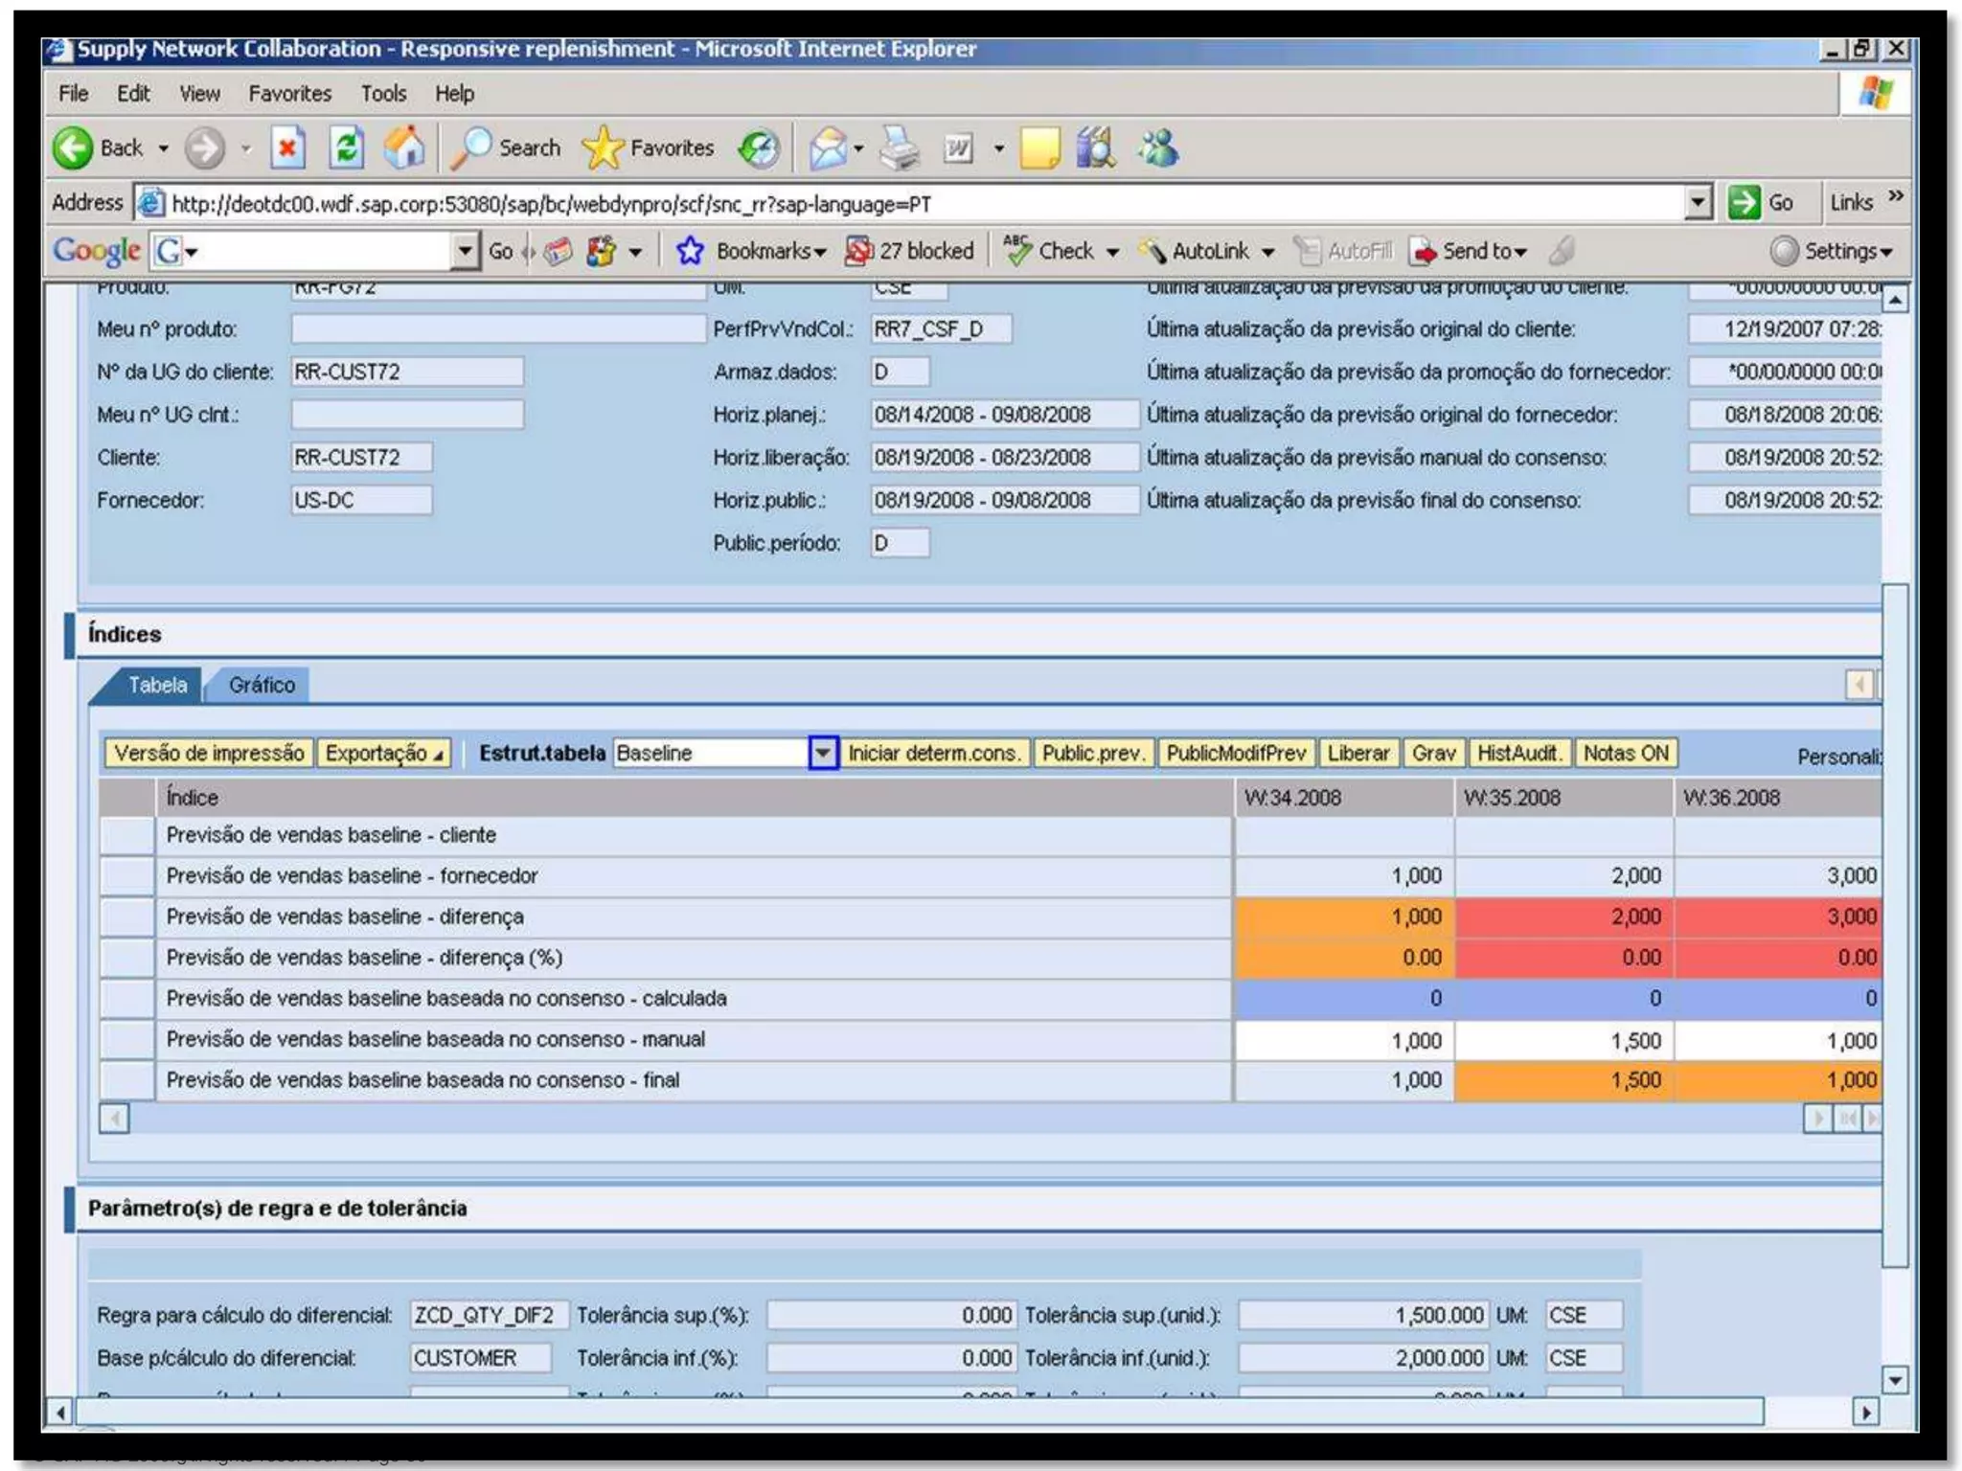Click the Liberar button

1357,754
